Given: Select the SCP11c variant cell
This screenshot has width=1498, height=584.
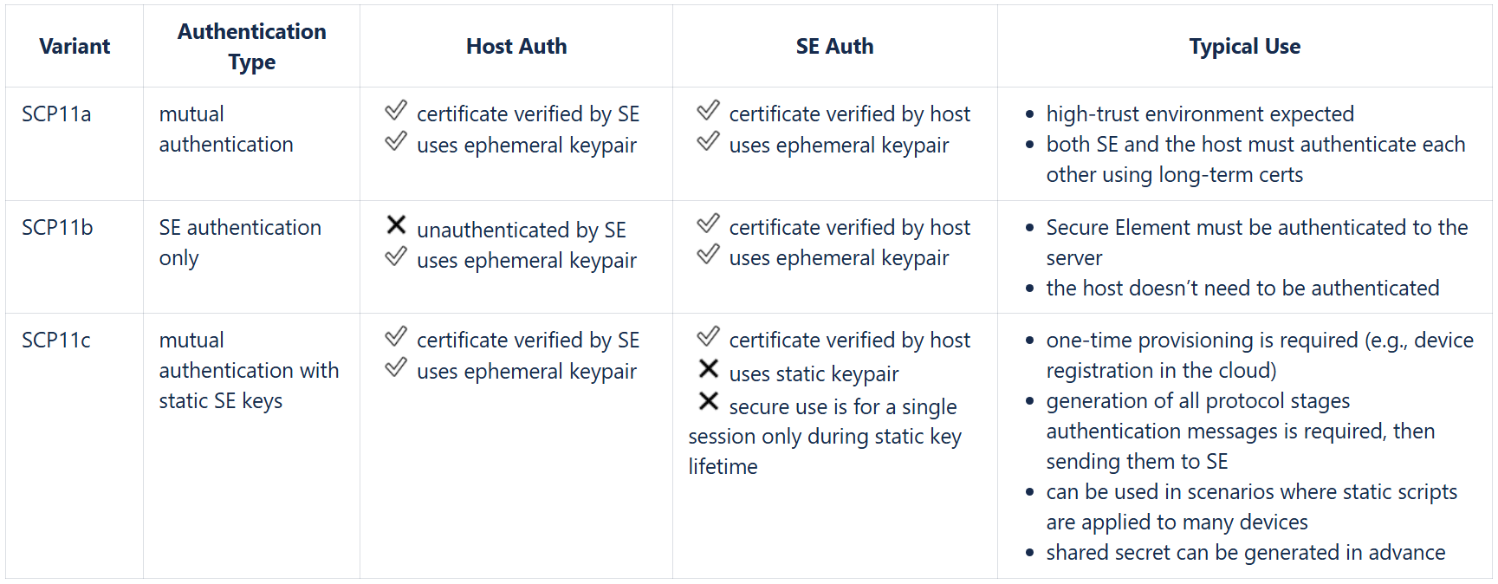Looking at the screenshot, I should (x=56, y=341).
